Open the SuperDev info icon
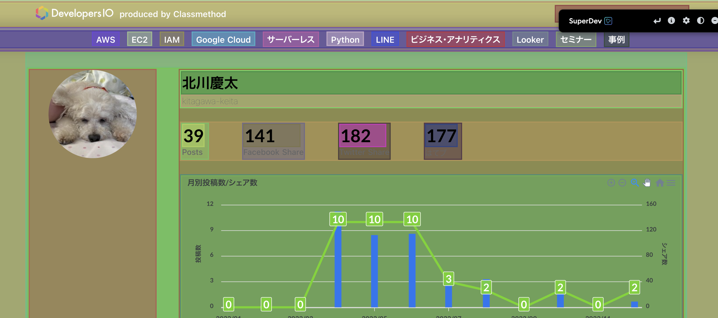The image size is (718, 318). tap(671, 21)
